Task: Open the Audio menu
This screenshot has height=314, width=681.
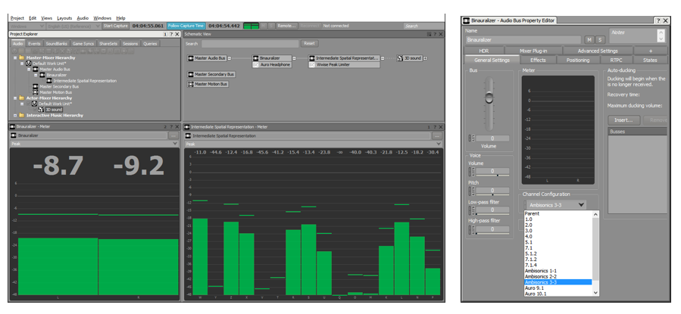Action: pos(83,18)
